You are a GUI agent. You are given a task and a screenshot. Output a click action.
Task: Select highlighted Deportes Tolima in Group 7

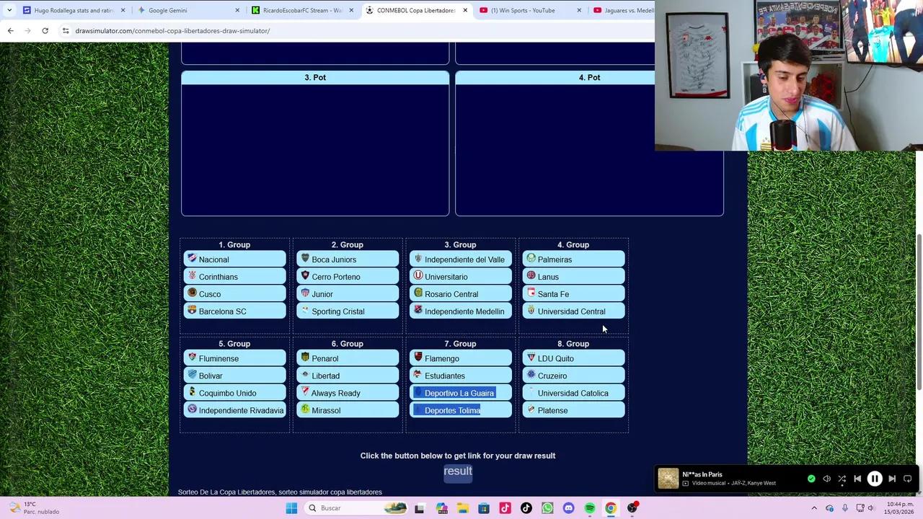460,410
